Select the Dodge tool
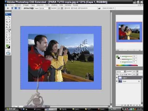Screen dimensions: 148x111 pyautogui.click(x=10, y=32)
